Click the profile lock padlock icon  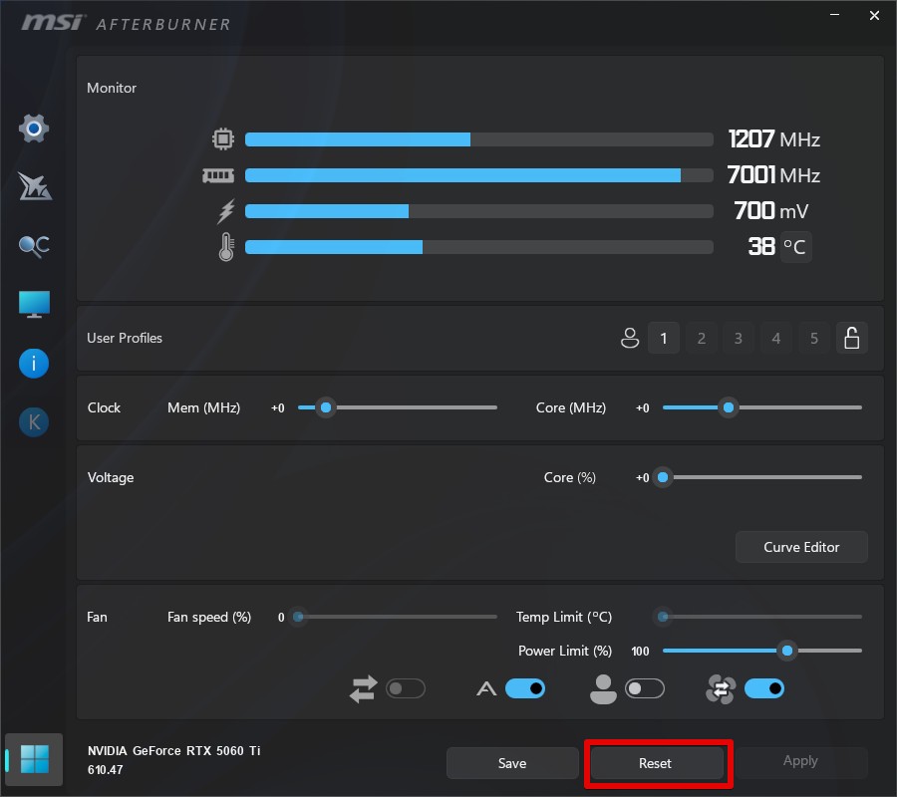tap(852, 338)
